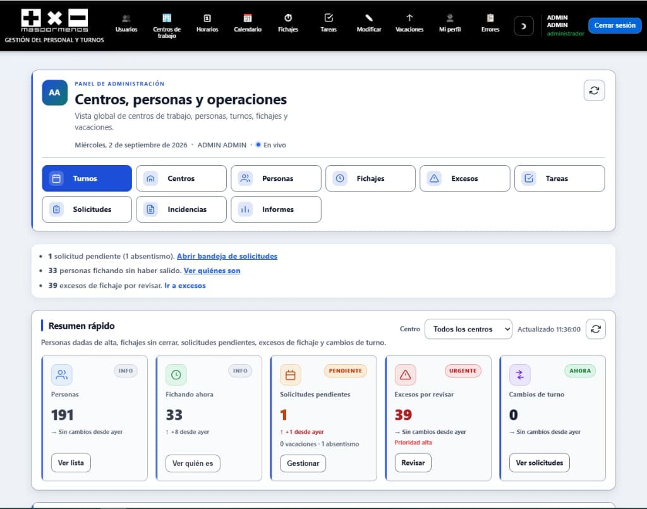
Task: Select the Turnos tab
Action: (87, 178)
